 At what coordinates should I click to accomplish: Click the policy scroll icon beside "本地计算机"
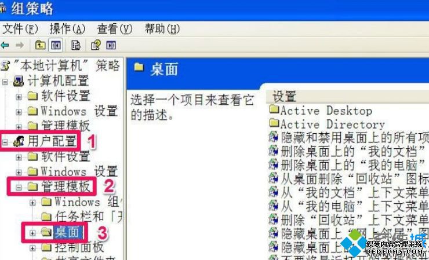(x=5, y=66)
